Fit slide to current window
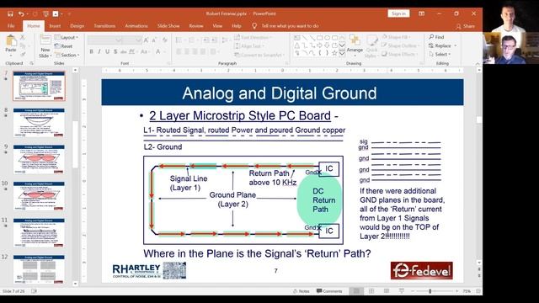The image size is (539, 303). click(x=478, y=291)
